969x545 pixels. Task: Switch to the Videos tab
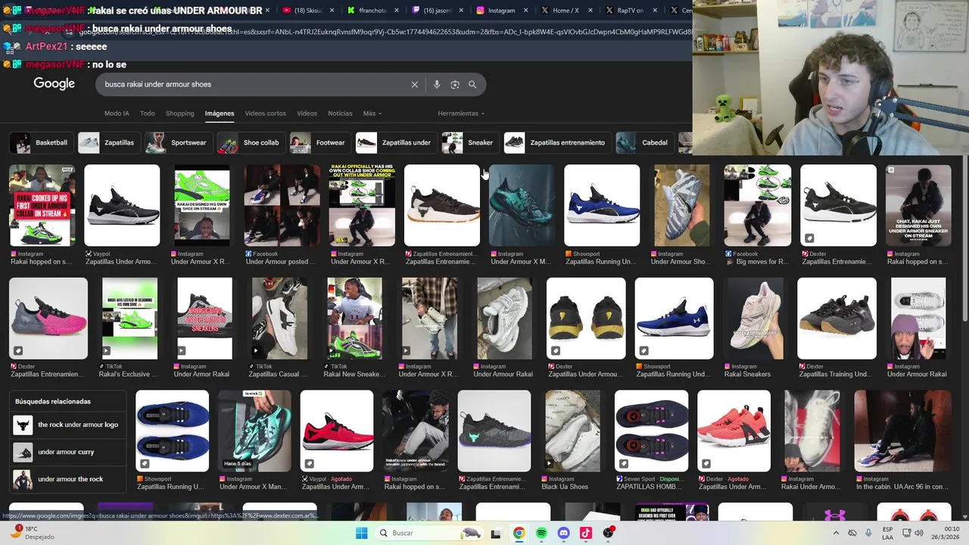point(307,114)
